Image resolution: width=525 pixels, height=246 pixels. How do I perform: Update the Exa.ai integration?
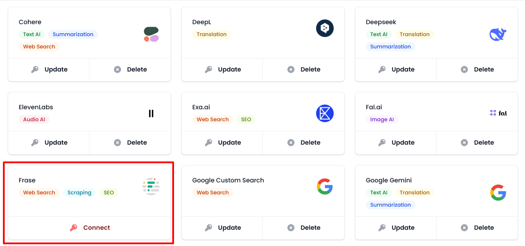[x=222, y=142]
